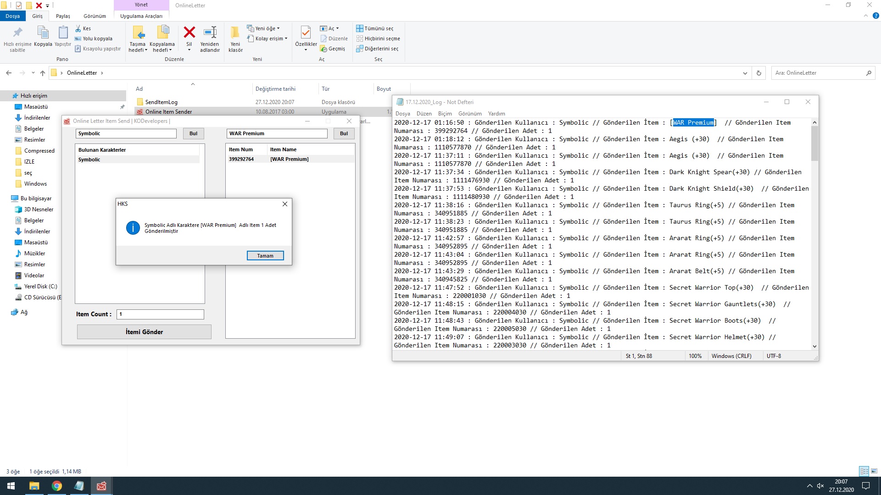The height and width of the screenshot is (495, 881).
Task: Click the Notepad vertical scrollbar thumb
Action: point(814,143)
